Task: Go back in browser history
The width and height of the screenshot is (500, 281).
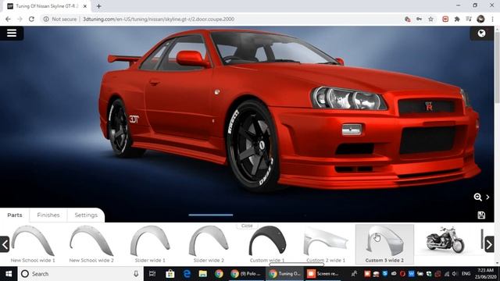Action: 8,19
